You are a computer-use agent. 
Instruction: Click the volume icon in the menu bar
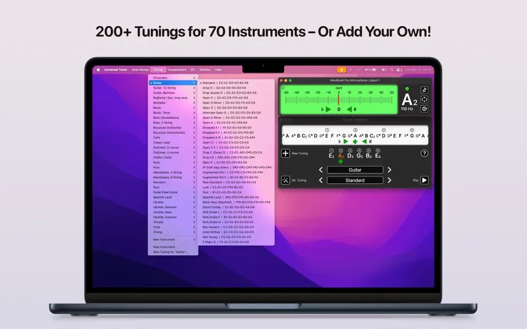[384, 70]
